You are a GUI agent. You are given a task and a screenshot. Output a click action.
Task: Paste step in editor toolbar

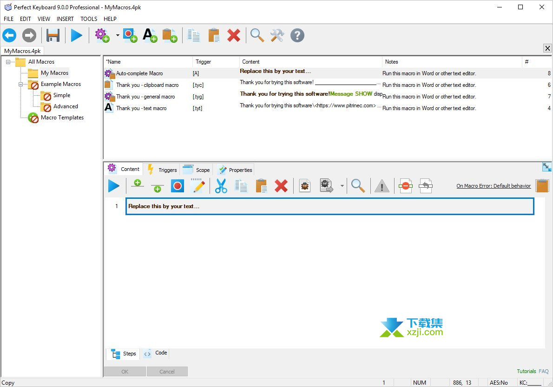tap(261, 186)
